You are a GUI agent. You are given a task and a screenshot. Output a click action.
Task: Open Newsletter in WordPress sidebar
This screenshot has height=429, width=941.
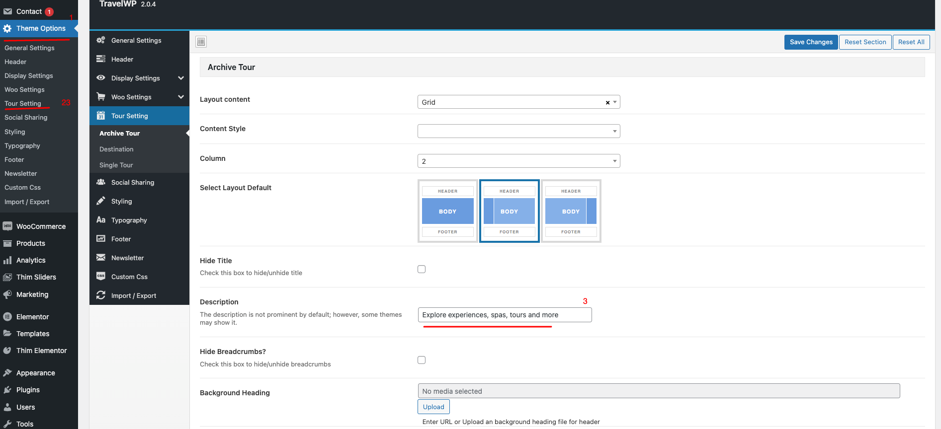21,173
